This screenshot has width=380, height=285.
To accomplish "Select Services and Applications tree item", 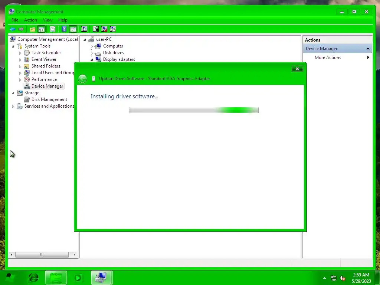I will click(x=49, y=106).
